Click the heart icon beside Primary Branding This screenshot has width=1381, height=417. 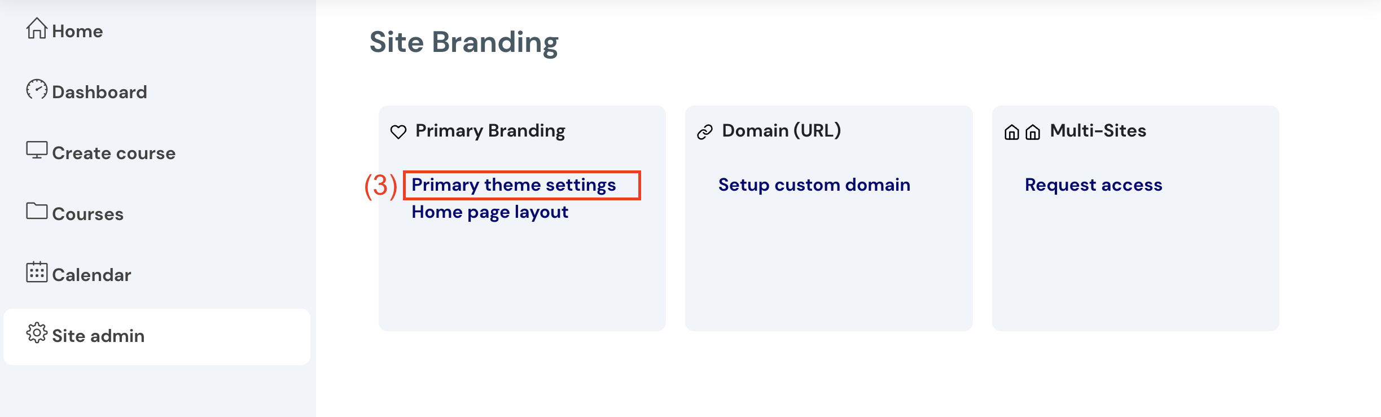398,132
